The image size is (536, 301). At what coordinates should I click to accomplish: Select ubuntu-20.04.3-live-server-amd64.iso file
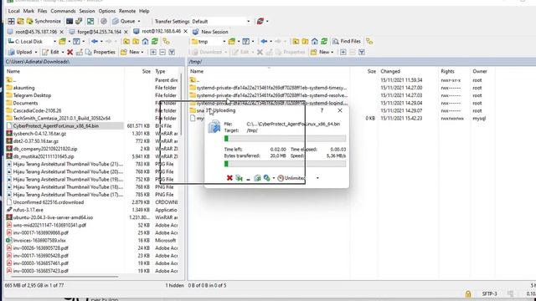pyautogui.click(x=53, y=217)
